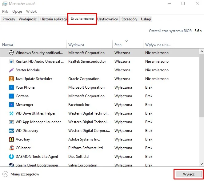Screen dimensions: 204x181
Task: Switch to the Wydajność tab
Action: click(28, 19)
